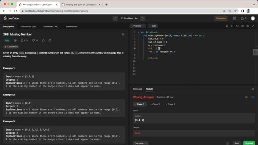This screenshot has height=145, width=258.
Task: Click the Output value field
Action: 193,133
